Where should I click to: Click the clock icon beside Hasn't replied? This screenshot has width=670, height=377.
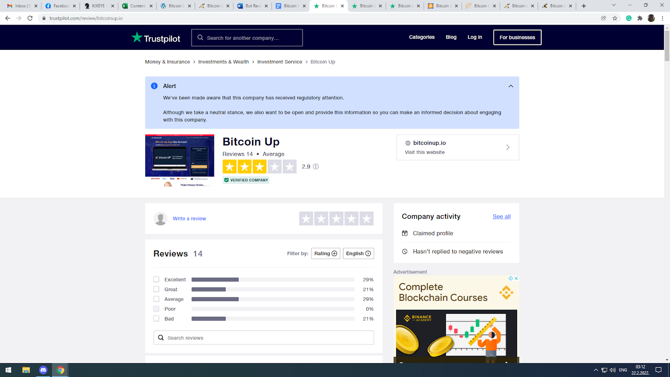pos(405,251)
